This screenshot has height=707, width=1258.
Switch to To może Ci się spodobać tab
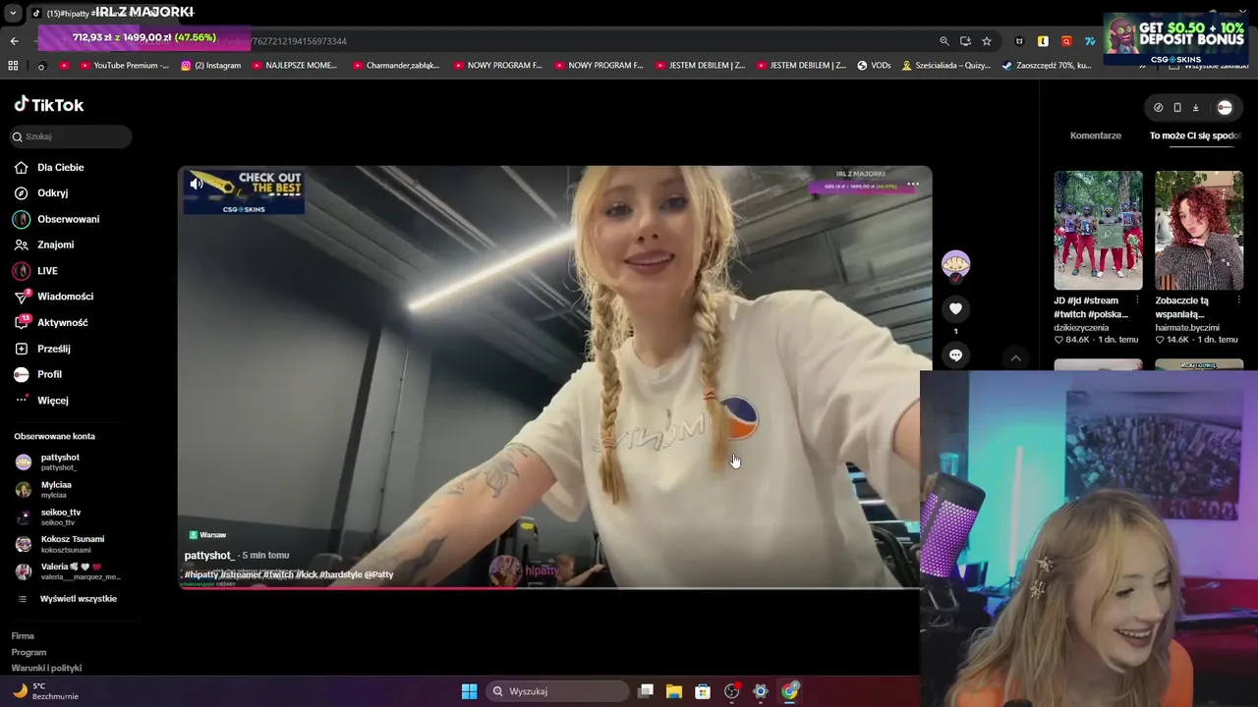(1196, 136)
